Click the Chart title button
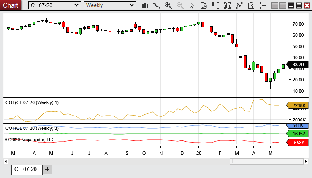The width and height of the screenshot is (312, 178). (11, 5)
